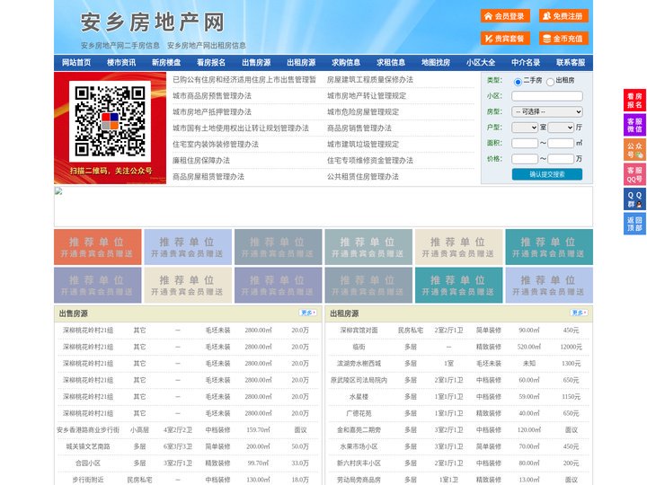Open the 原武陵区司法局院内 rental listing
The width and height of the screenshot is (647, 485).
point(359,380)
